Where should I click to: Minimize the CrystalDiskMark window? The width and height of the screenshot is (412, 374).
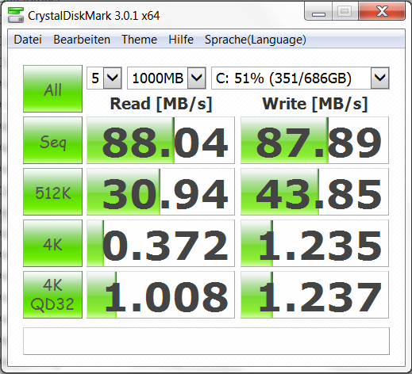click(x=318, y=12)
